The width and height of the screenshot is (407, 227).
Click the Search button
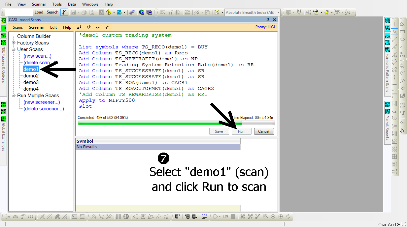tap(52, 12)
